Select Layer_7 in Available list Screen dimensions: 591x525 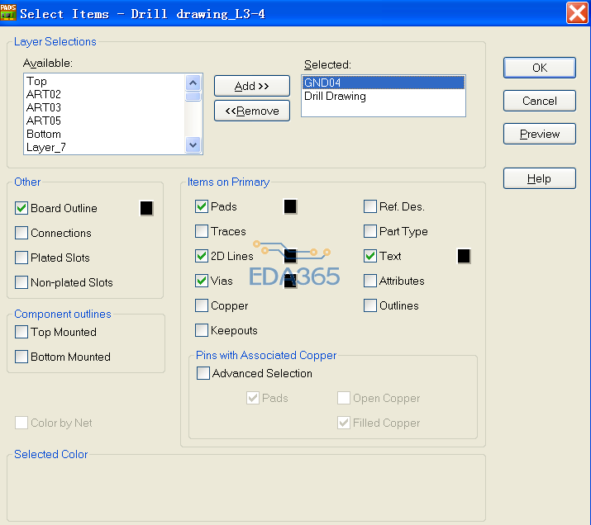point(104,147)
